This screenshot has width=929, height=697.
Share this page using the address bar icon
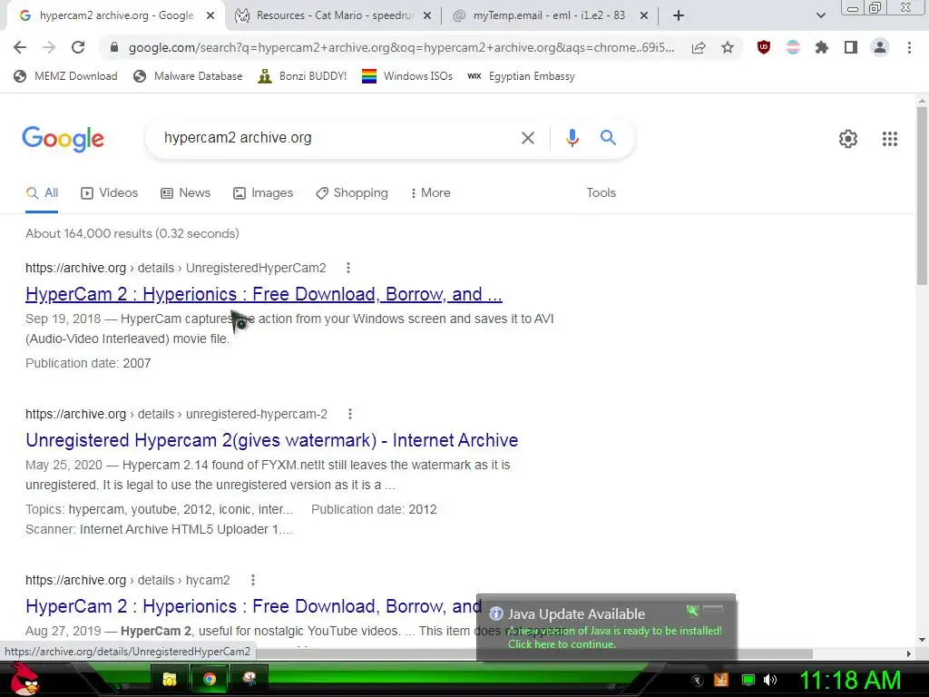[x=699, y=47]
